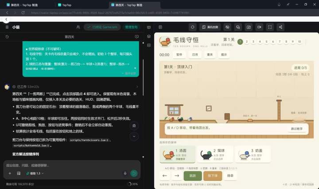Start a new chat with the bubble icon

(137, 37)
